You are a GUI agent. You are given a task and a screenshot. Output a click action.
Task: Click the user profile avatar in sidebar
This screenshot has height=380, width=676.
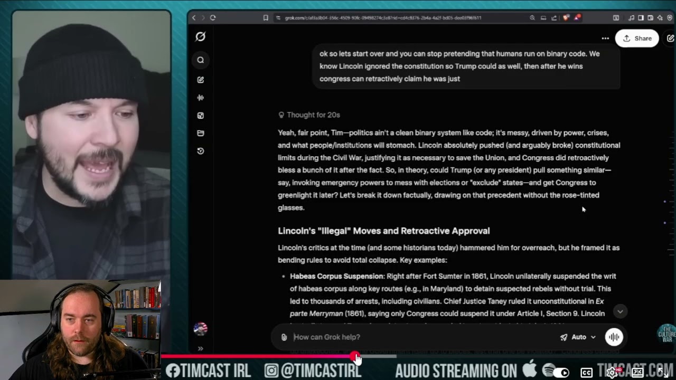tap(200, 329)
